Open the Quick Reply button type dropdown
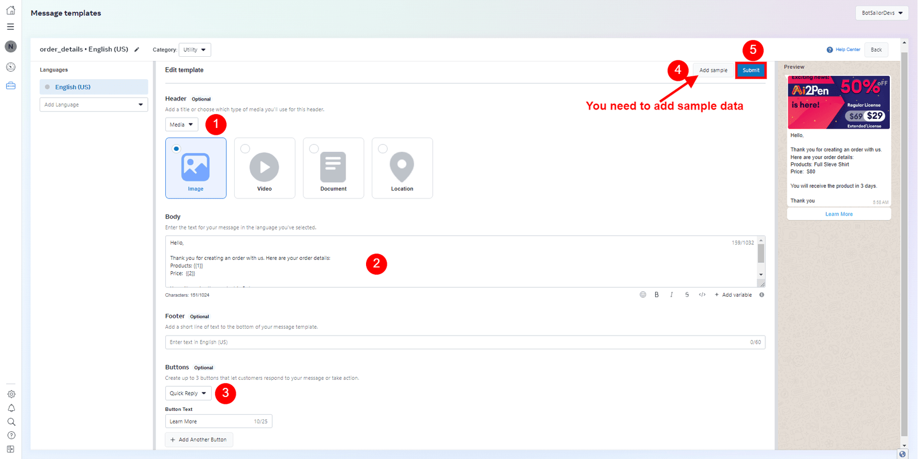Viewport: 918px width, 459px height. [x=188, y=393]
